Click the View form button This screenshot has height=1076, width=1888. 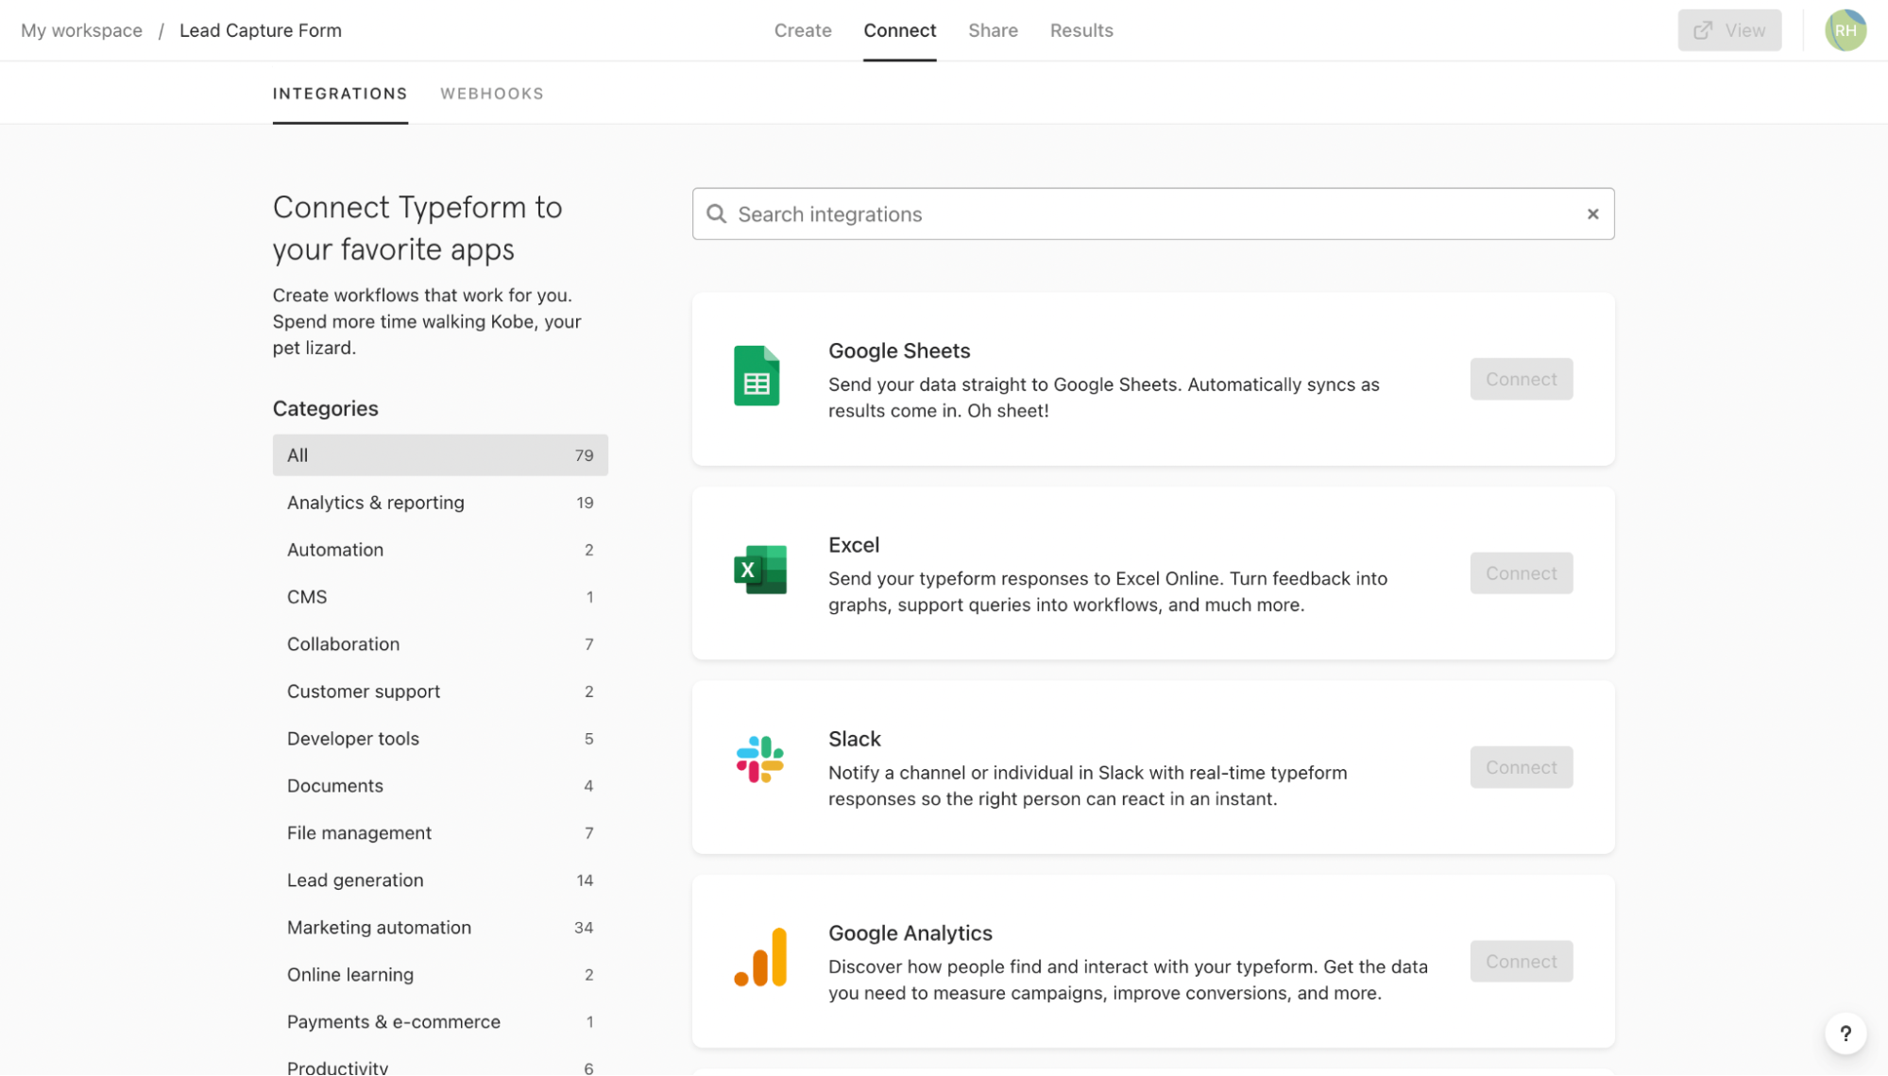tap(1729, 30)
